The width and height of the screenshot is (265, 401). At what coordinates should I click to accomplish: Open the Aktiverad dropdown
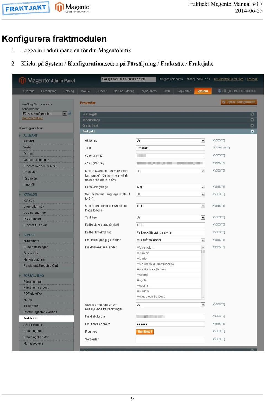click(x=171, y=140)
